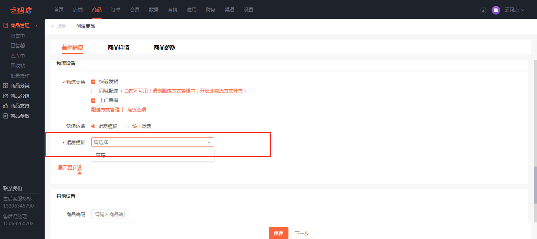The width and height of the screenshot is (537, 239).
Task: Open the 会员 menu
Action: click(135, 10)
